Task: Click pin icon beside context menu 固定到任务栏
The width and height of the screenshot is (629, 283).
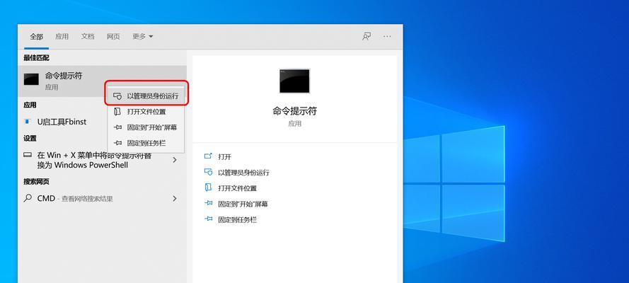Action: (x=117, y=143)
